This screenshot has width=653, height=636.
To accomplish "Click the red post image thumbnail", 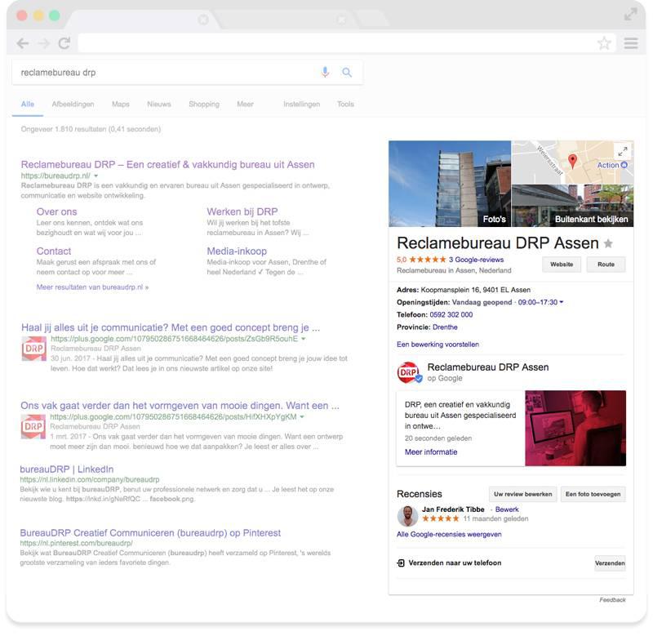I will point(575,428).
